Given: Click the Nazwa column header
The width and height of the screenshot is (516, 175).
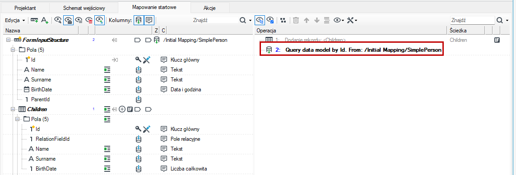Looking at the screenshot, I should (41, 31).
